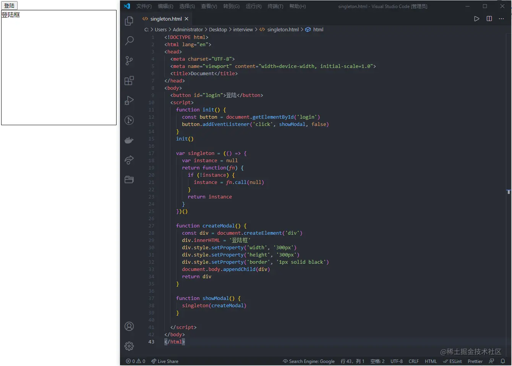Click the 'var singleton' declaration text
512x366 pixels.
(195, 153)
